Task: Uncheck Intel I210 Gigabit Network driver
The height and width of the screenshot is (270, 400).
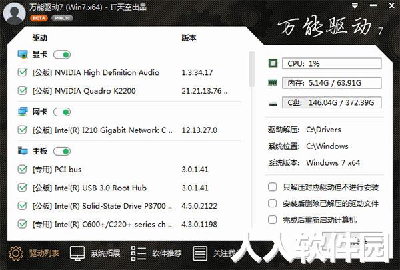Action: (23, 130)
